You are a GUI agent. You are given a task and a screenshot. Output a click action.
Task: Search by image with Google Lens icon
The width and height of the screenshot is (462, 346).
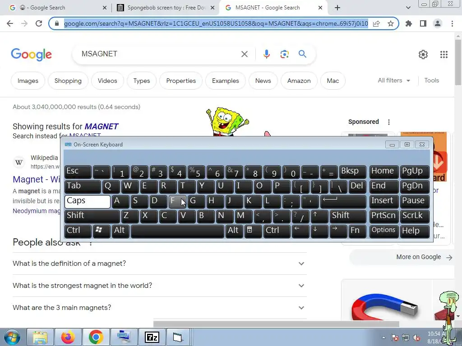(x=284, y=54)
